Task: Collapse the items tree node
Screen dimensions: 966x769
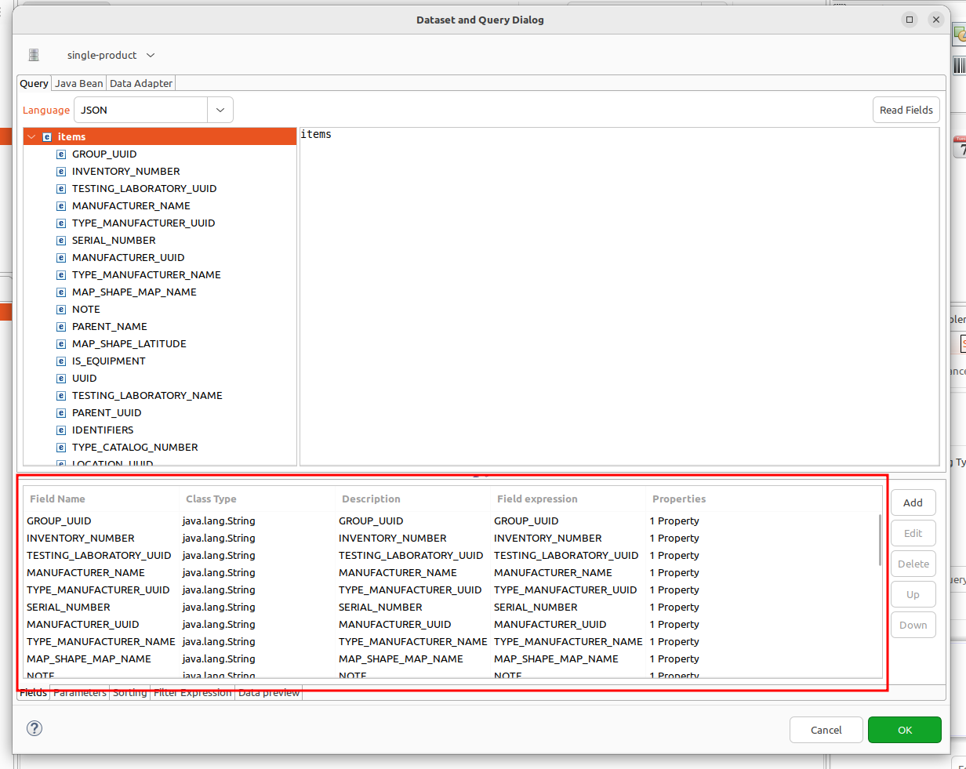Action: [x=31, y=137]
